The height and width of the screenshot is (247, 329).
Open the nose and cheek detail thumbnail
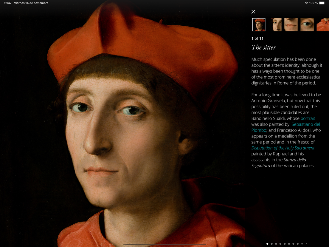click(x=277, y=24)
